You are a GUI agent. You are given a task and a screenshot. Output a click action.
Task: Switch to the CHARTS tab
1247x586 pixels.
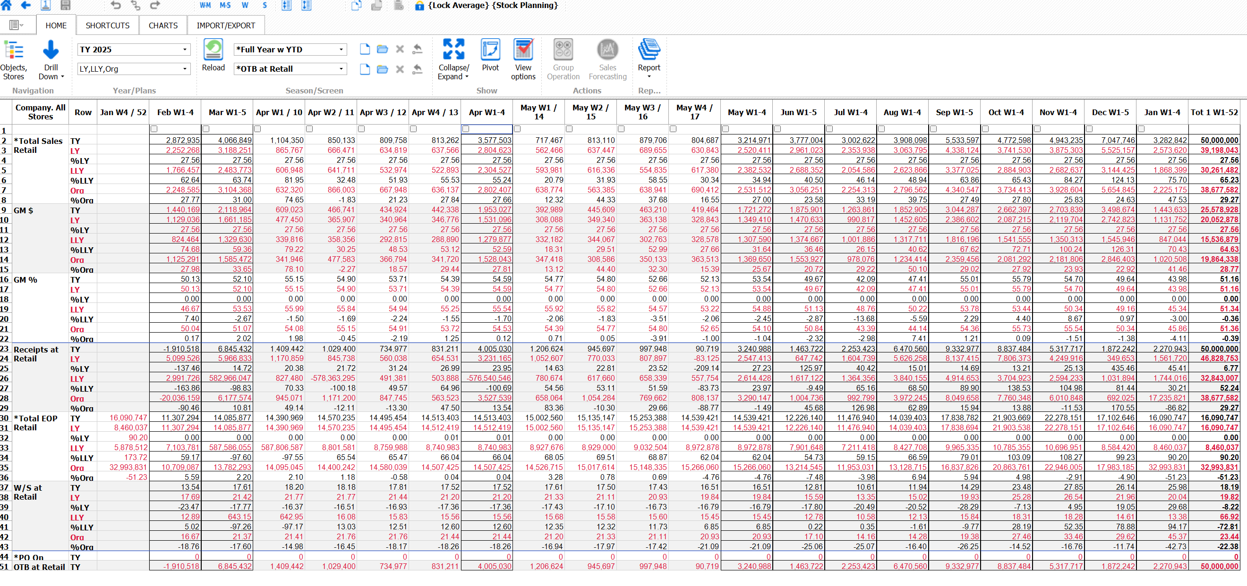[162, 25]
